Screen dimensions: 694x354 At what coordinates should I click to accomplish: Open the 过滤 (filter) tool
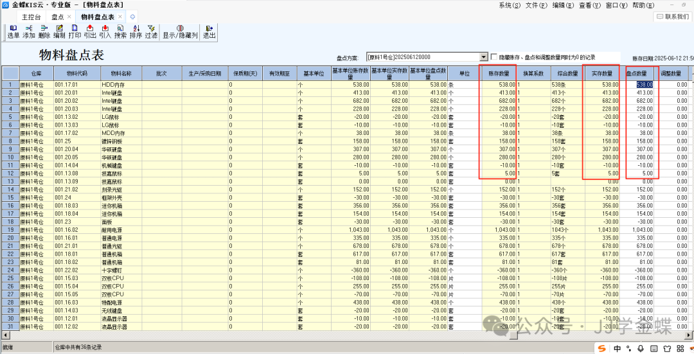151,31
